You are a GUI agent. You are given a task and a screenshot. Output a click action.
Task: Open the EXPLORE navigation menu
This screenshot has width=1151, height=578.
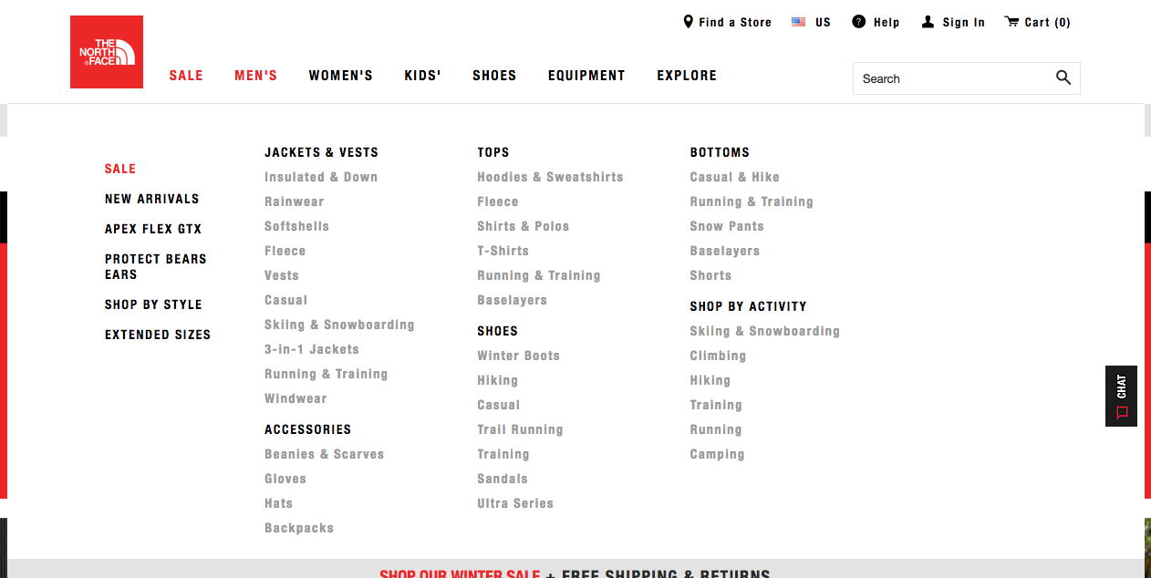tap(687, 76)
